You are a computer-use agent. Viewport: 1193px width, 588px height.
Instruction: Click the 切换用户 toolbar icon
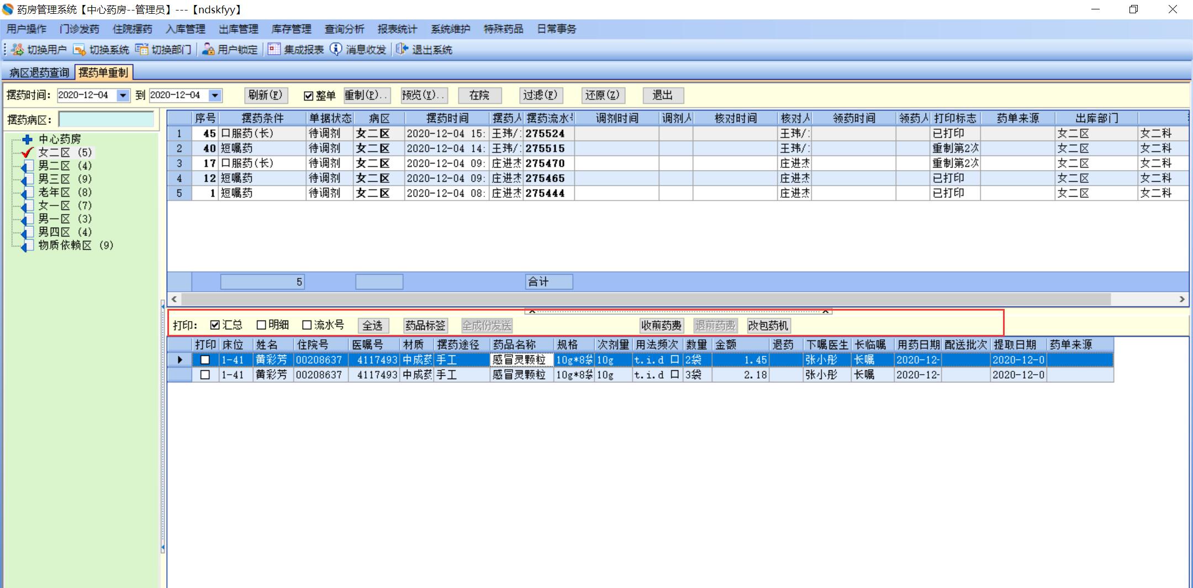(18, 50)
